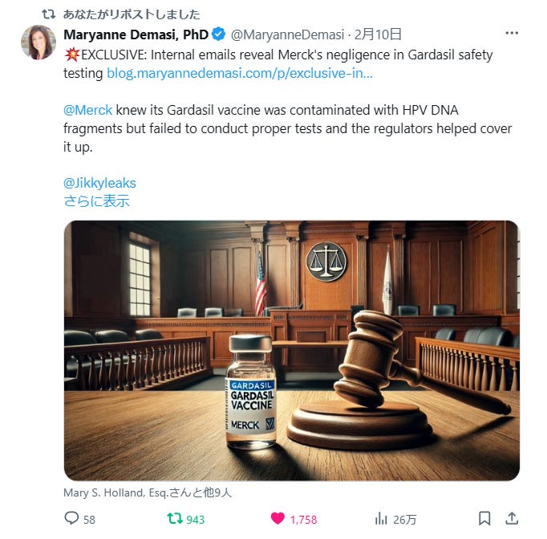This screenshot has width=547, height=539.
Task: View post analytics bar chart icon
Action: [x=381, y=519]
